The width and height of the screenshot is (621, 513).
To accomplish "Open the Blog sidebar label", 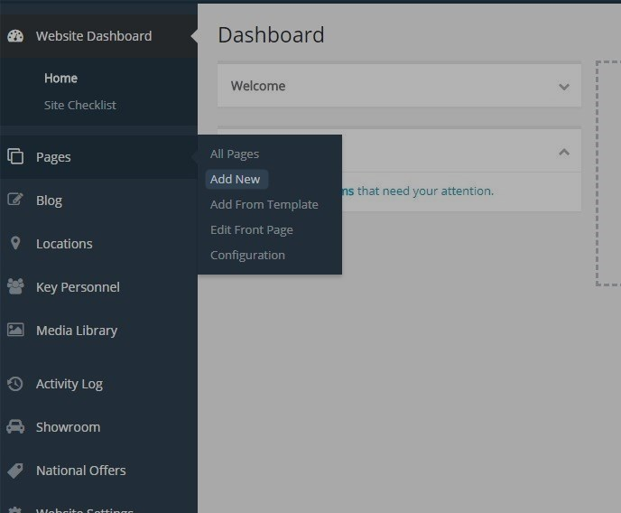I will tap(49, 201).
